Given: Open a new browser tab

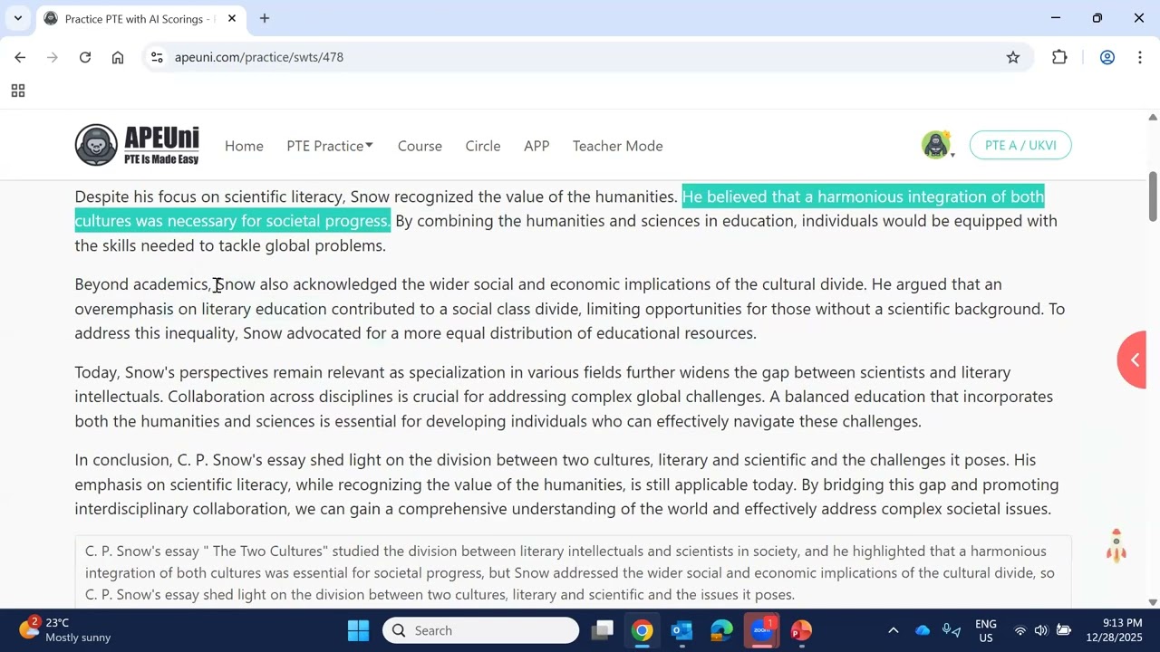Looking at the screenshot, I should click(265, 18).
